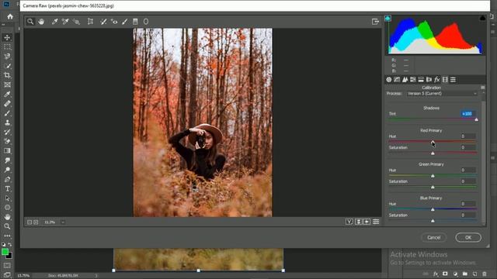Viewport: 497px width, 279px height.
Task: Open the Process version dropdown
Action: point(442,94)
